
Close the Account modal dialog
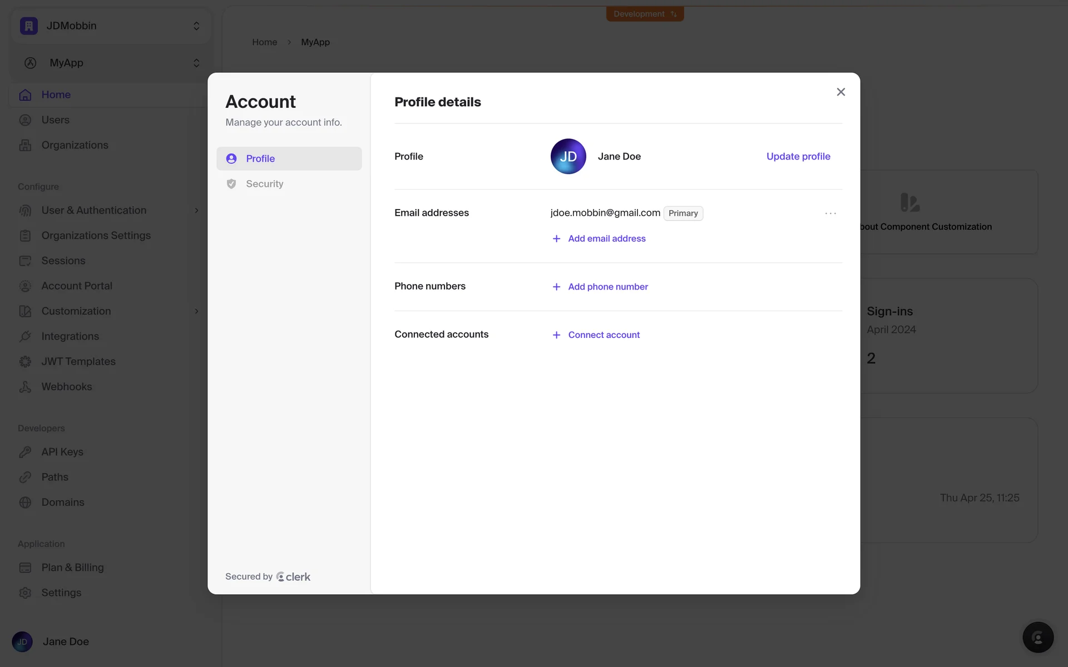pos(840,92)
